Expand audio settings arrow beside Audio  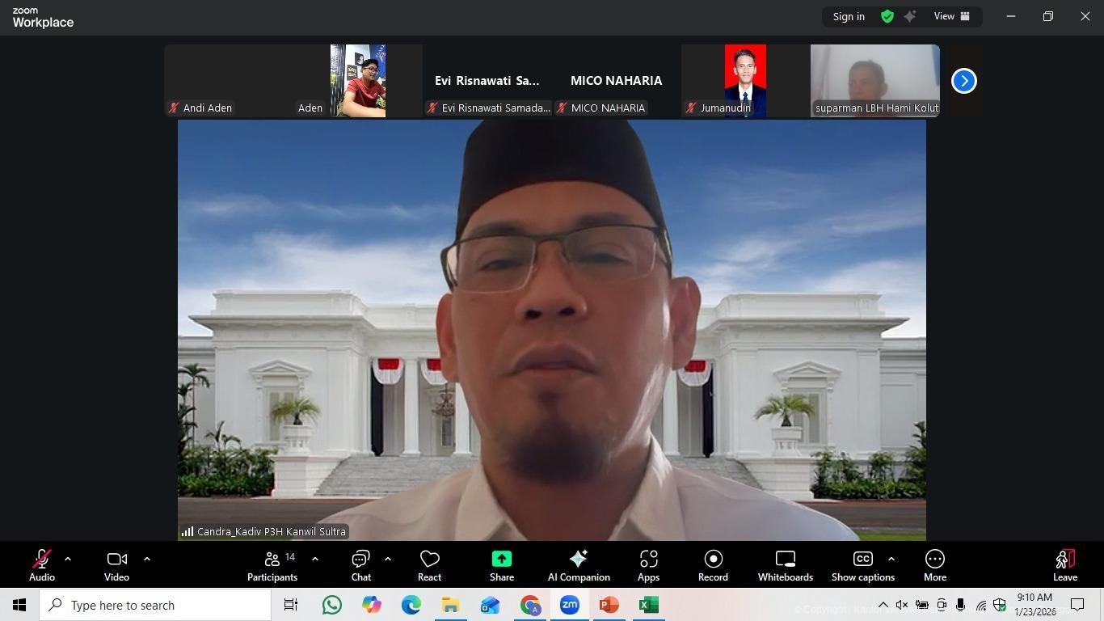pos(68,559)
